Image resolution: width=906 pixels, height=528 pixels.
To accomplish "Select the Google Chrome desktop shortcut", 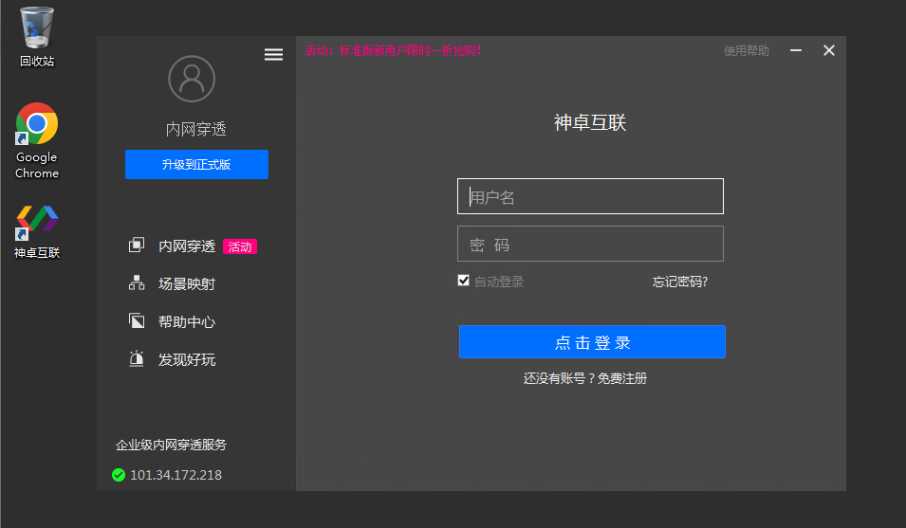I will [x=36, y=141].
